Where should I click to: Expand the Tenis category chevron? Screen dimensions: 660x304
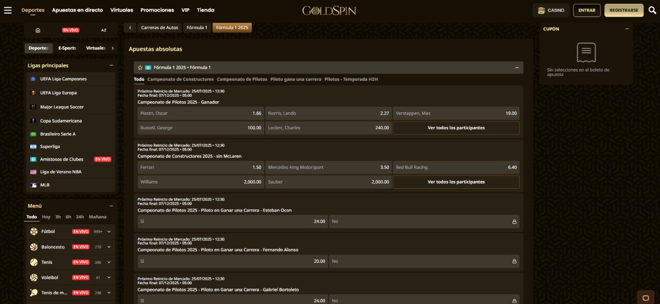coord(109,262)
